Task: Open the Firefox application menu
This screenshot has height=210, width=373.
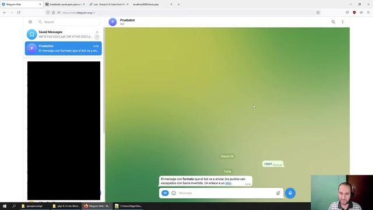Action: click(x=368, y=12)
